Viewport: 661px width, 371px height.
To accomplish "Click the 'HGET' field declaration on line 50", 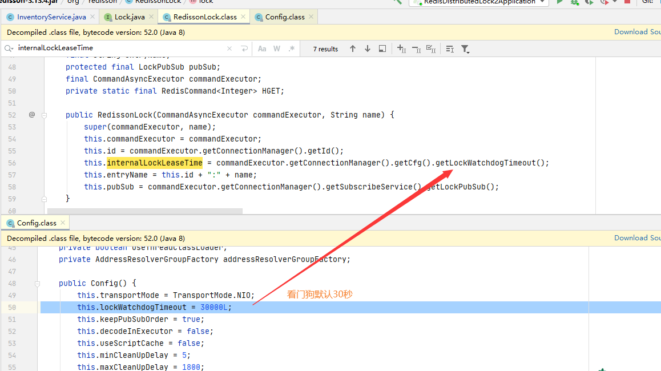I will click(175, 91).
